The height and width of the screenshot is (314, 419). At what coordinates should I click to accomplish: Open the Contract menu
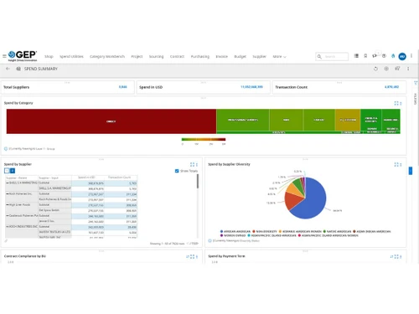click(177, 56)
